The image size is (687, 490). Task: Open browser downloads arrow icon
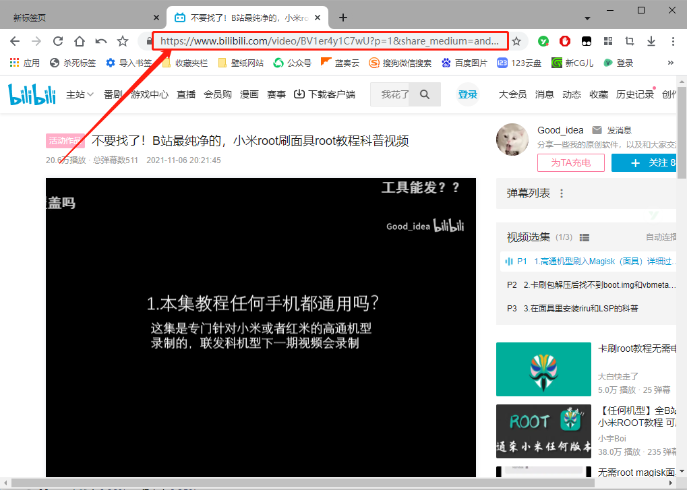coord(651,41)
